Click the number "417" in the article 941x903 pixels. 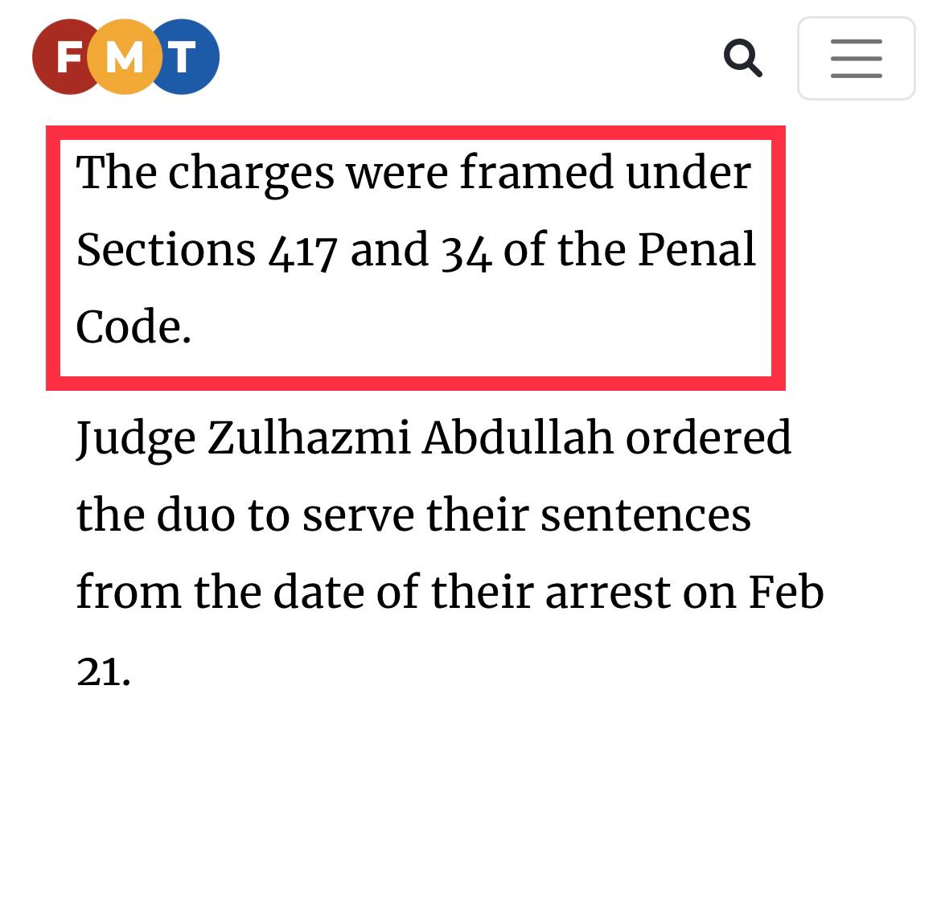[302, 252]
